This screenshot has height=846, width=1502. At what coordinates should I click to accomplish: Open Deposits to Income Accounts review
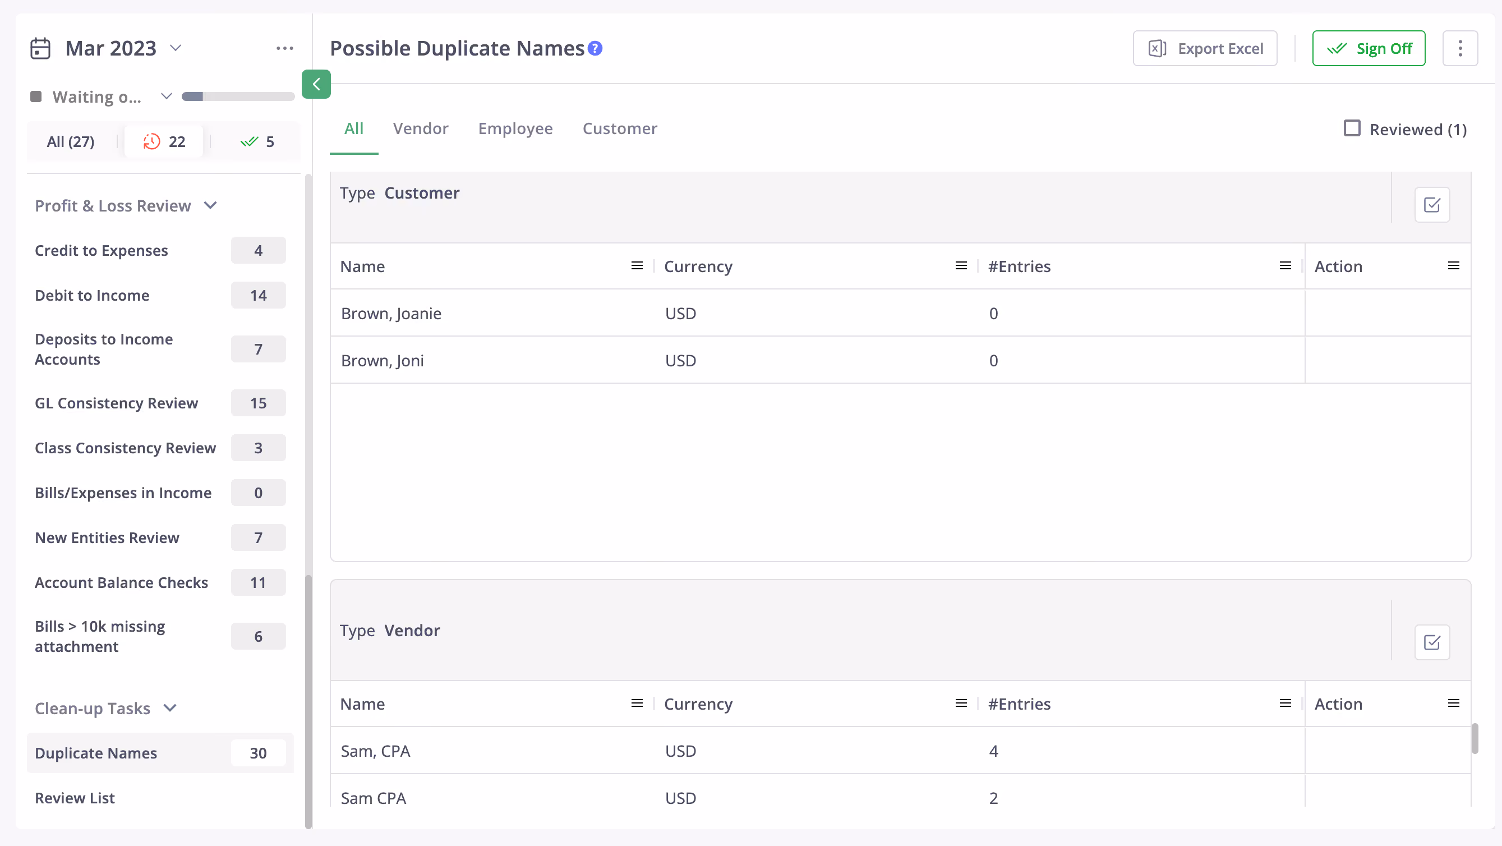160,350
